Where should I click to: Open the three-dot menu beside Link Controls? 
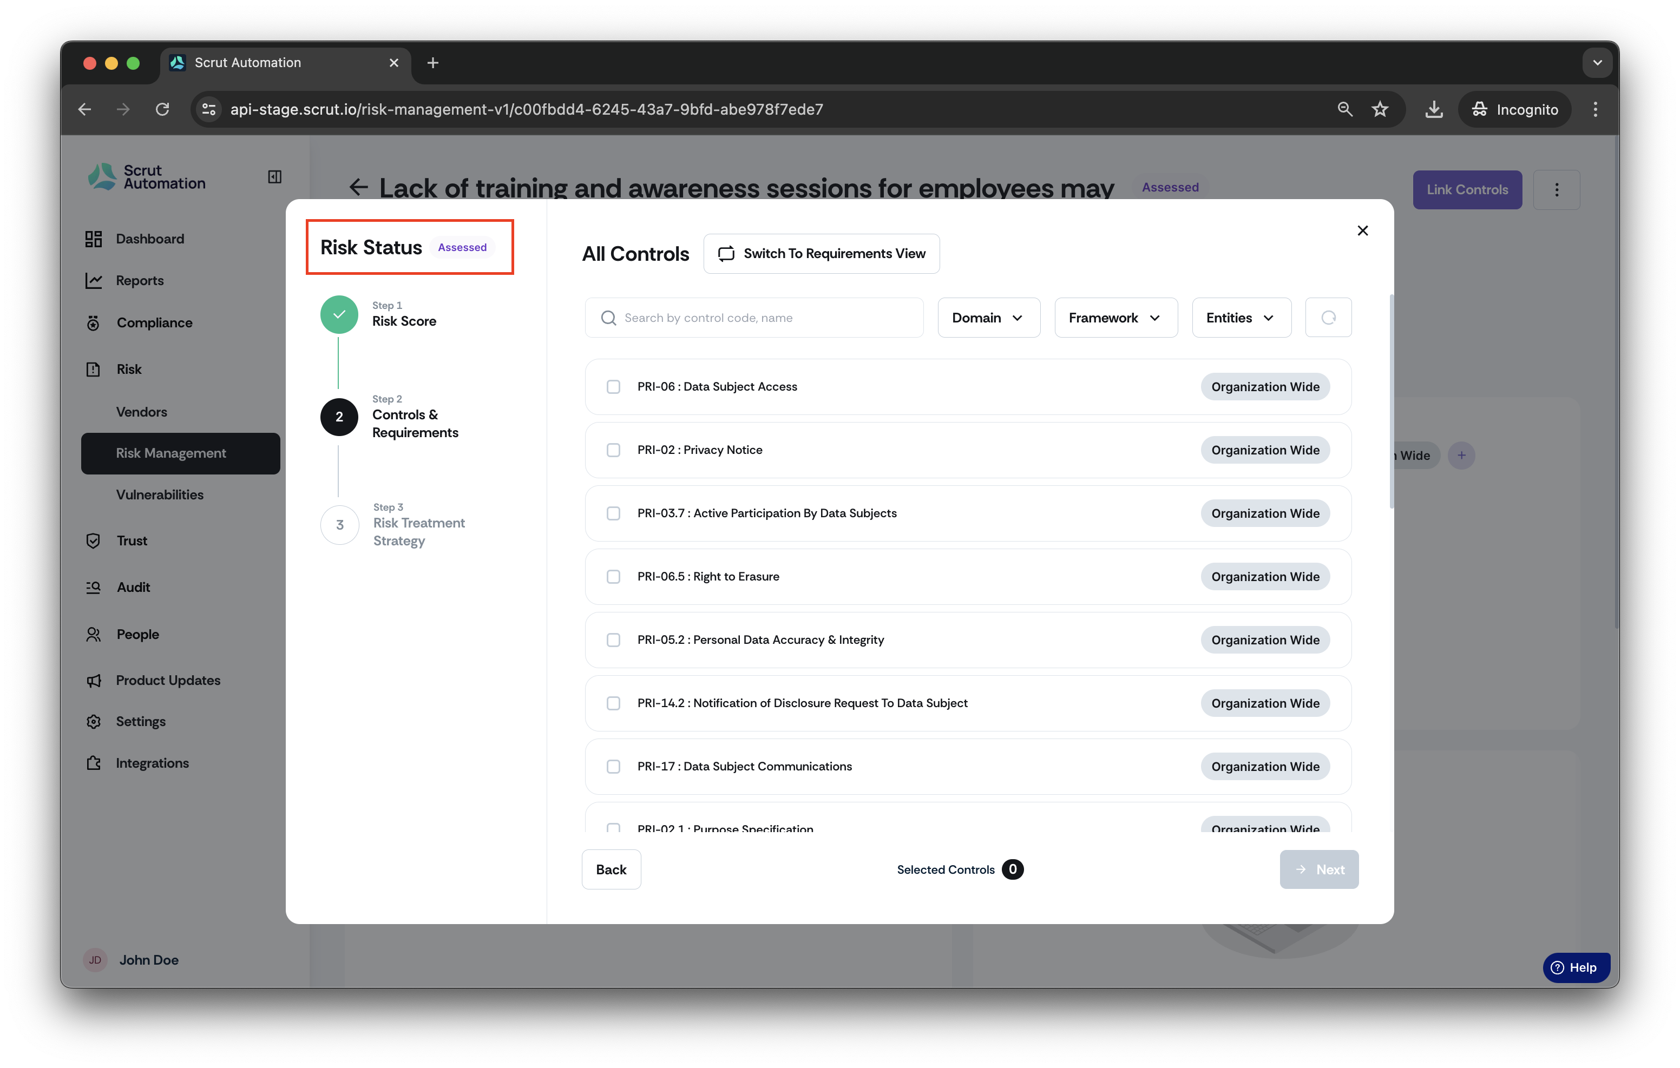point(1557,190)
